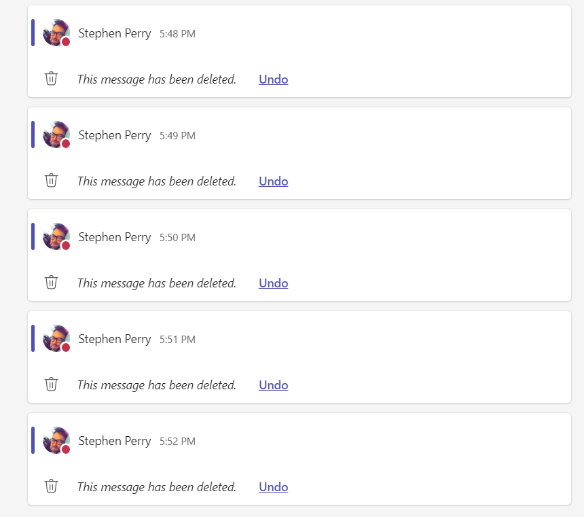The image size is (584, 517).
Task: Undo deletion of the 5:51 PM message
Action: pyautogui.click(x=273, y=385)
